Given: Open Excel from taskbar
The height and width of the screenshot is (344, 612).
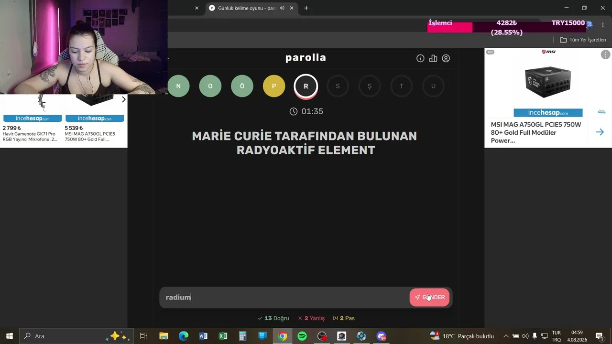Looking at the screenshot, I should pos(223,336).
